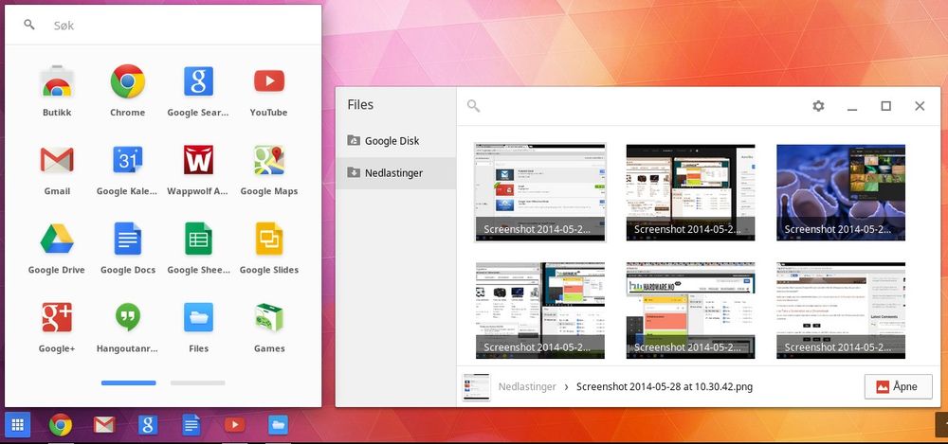The width and height of the screenshot is (948, 444).
Task: Launch the Google+ app
Action: pyautogui.click(x=57, y=327)
